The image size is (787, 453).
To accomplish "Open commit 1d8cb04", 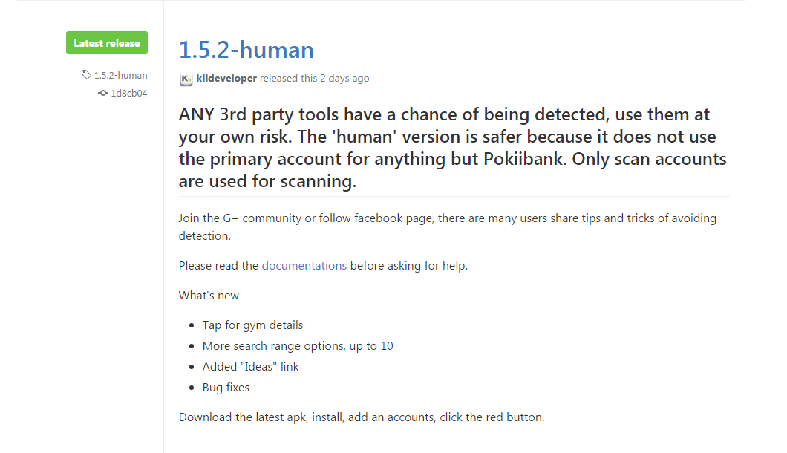I will (129, 94).
